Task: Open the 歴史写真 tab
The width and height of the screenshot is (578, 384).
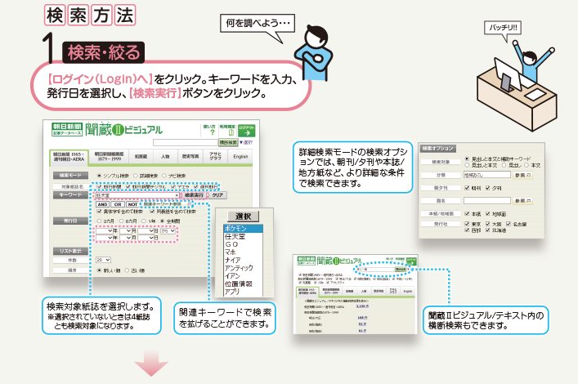Action: click(190, 156)
